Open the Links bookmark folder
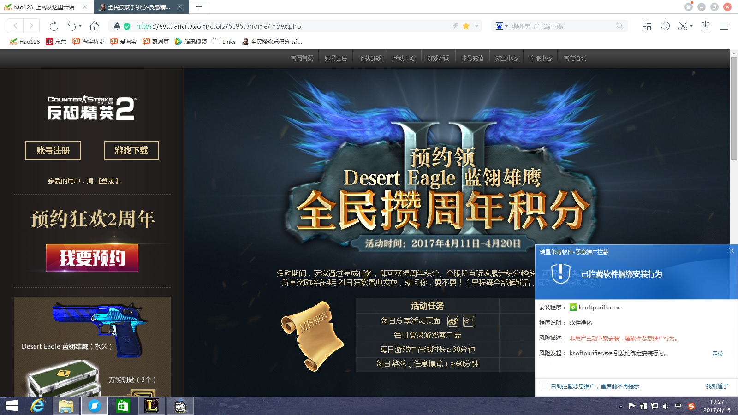The width and height of the screenshot is (738, 415). point(224,41)
